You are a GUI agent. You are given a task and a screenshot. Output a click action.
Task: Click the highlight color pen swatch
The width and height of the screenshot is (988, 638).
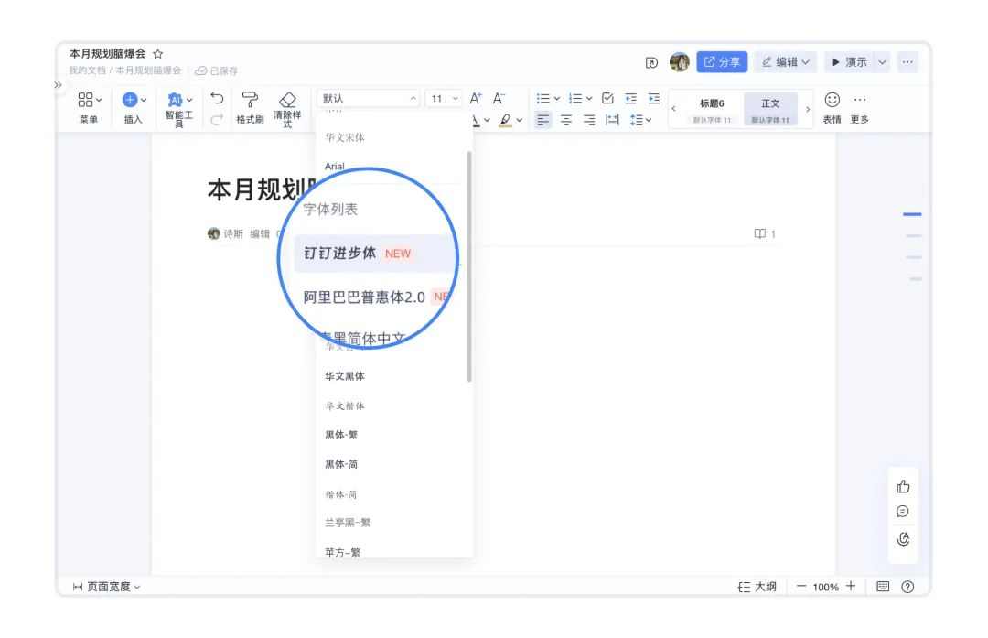coord(506,120)
